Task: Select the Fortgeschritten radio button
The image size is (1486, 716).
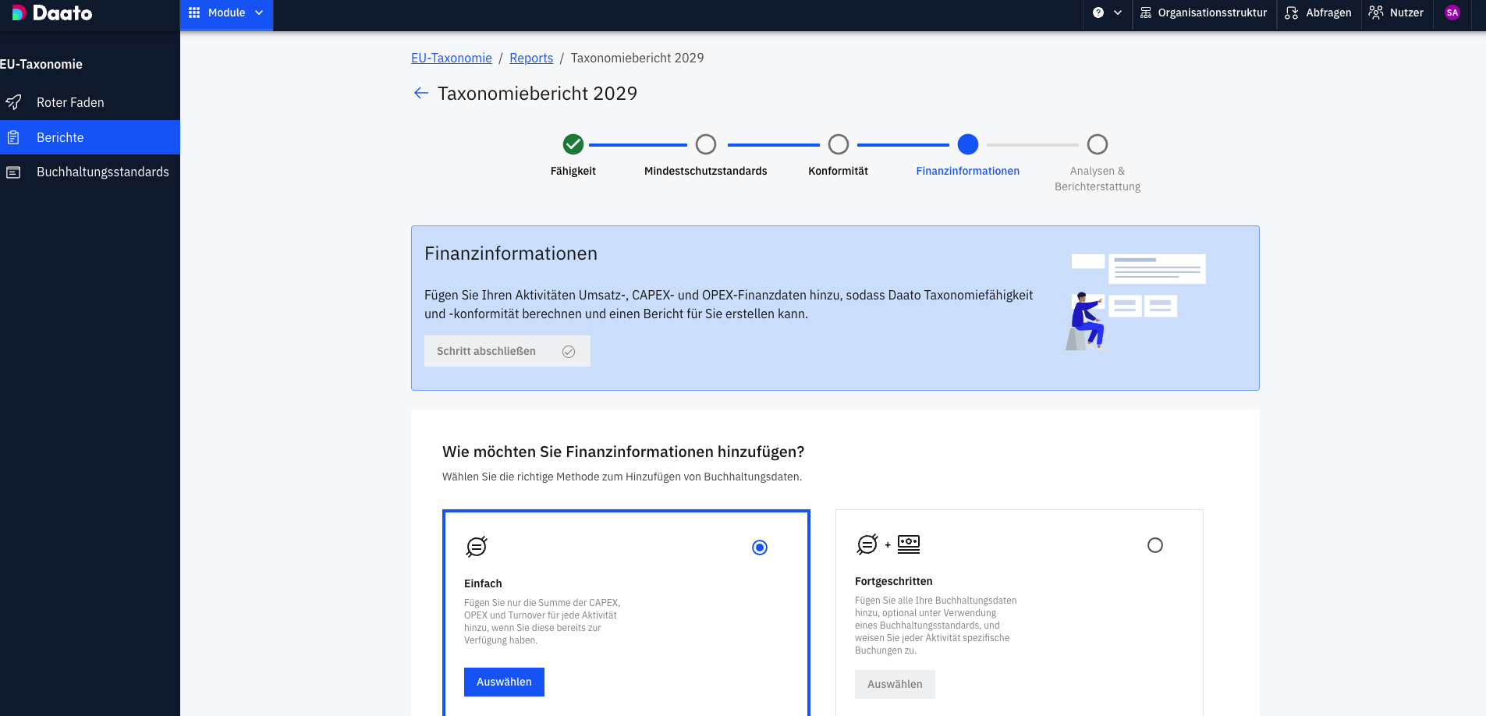Action: [x=1155, y=545]
